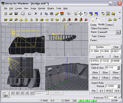Image resolution: width=123 pixels, height=103 pixels.
Task: Toggle the Z axis lock
Action: click(94, 100)
